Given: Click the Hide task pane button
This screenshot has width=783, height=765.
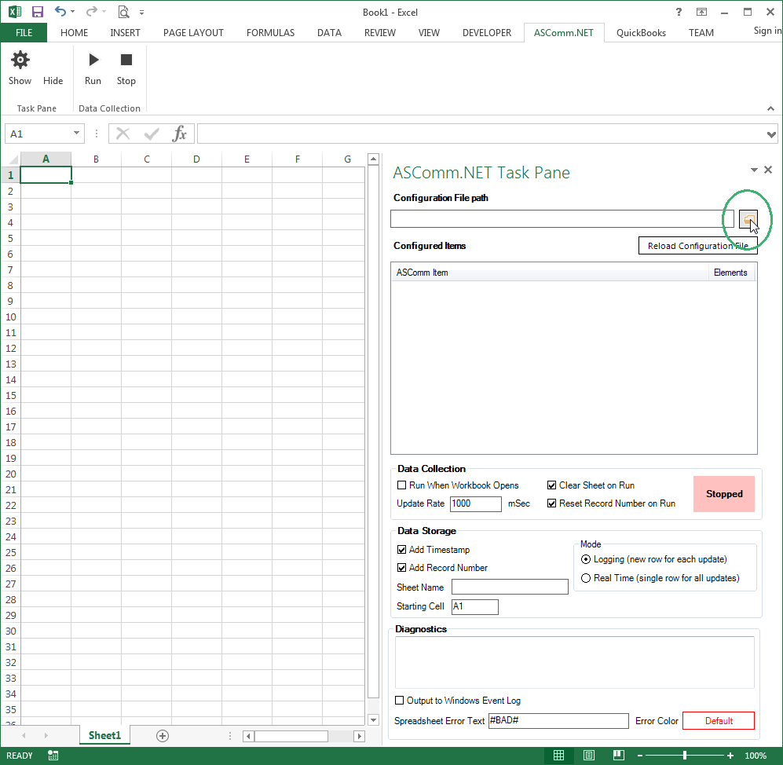Looking at the screenshot, I should point(53,80).
